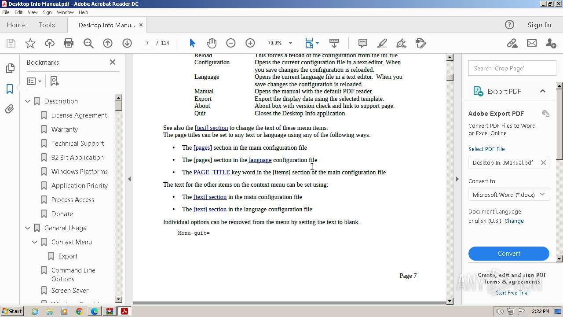Select the License Agreement bookmark
This screenshot has height=317, width=563.
click(x=79, y=115)
